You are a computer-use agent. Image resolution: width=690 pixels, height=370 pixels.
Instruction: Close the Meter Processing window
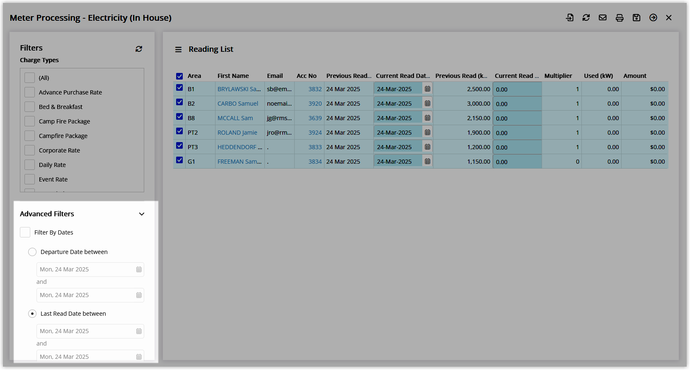[x=669, y=17]
